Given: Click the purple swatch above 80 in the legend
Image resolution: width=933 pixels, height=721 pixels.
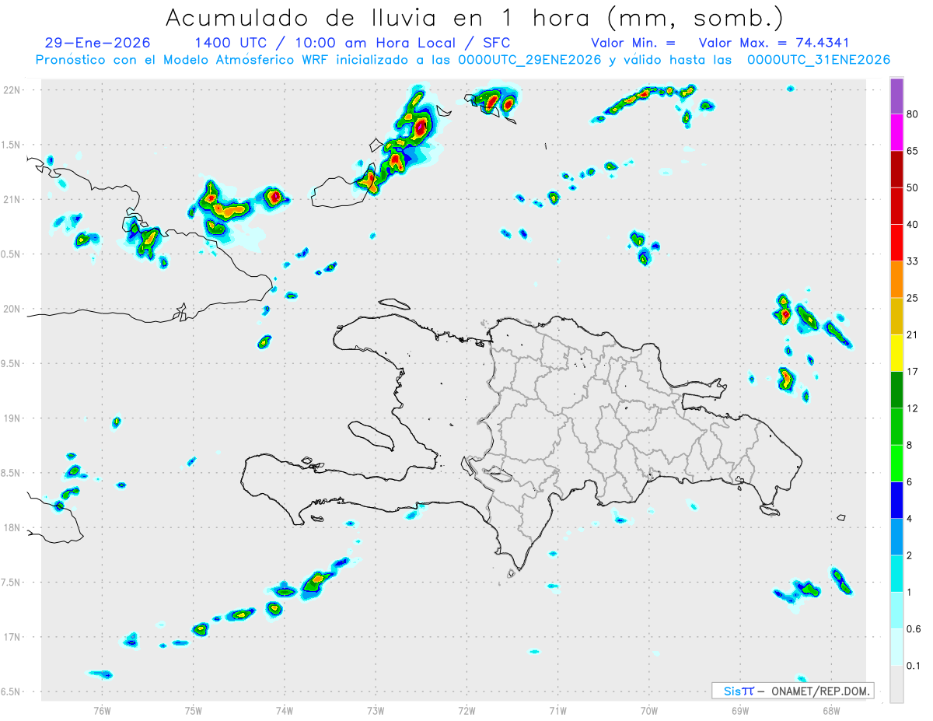Looking at the screenshot, I should [896, 96].
